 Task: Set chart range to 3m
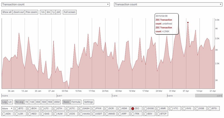48,12
